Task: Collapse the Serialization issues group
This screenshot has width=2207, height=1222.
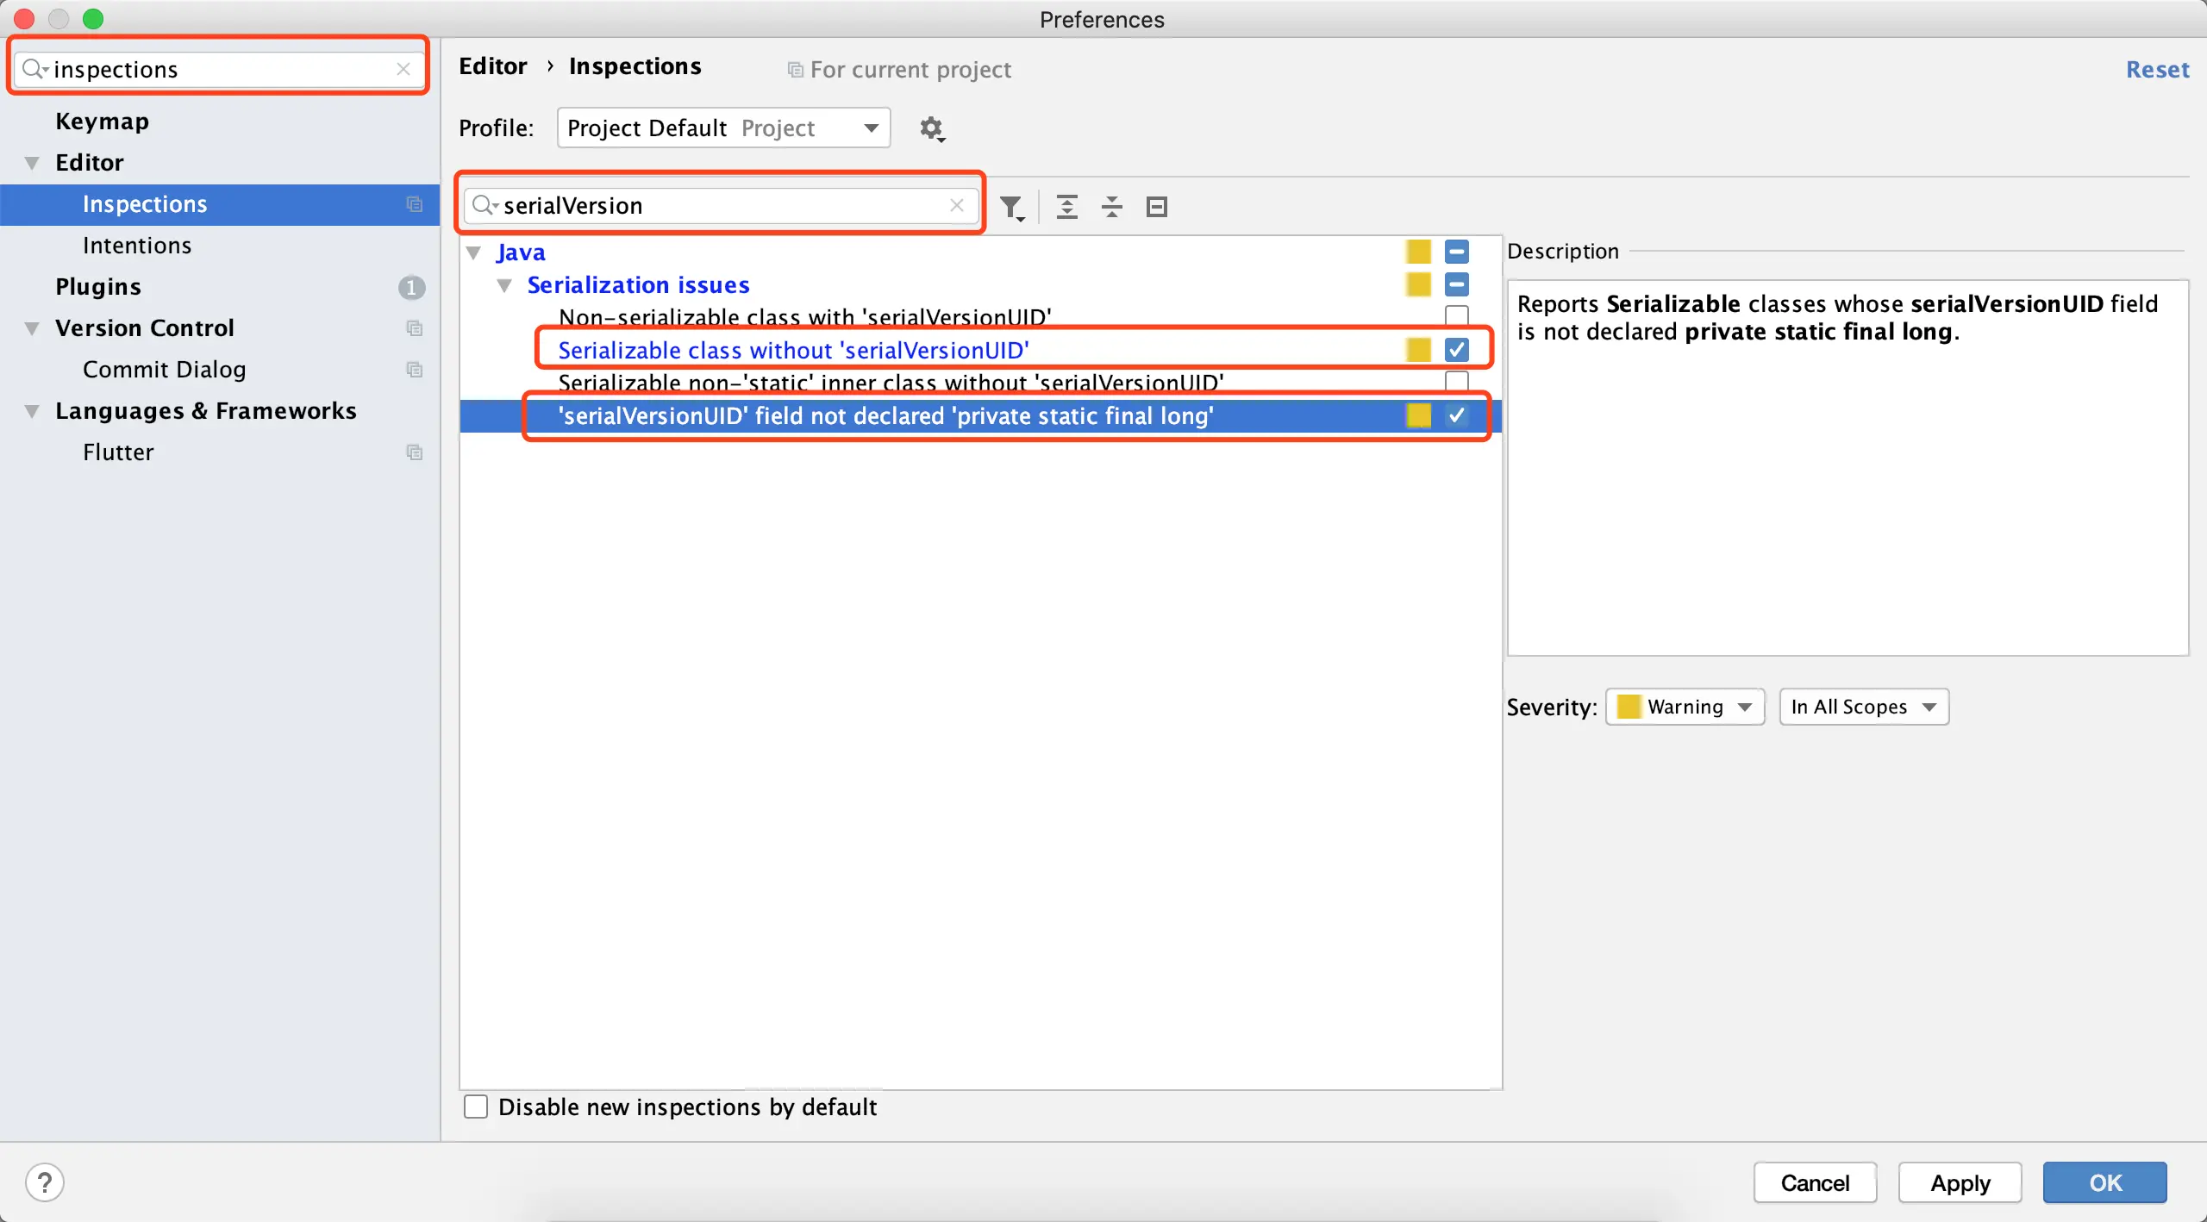Action: coord(505,285)
